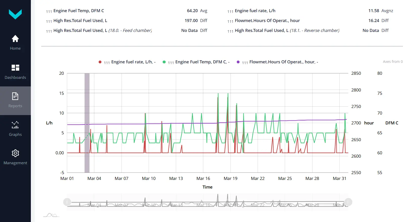
Task: Click the 2850 tick on hour axis
Action: [356, 73]
